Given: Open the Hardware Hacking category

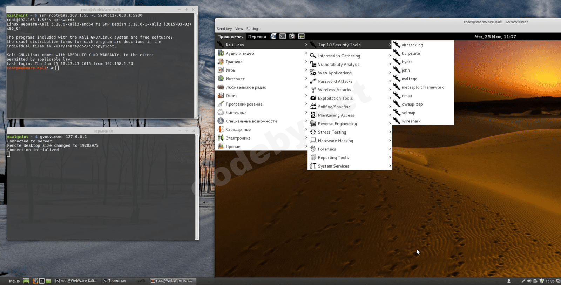Looking at the screenshot, I should coord(350,141).
